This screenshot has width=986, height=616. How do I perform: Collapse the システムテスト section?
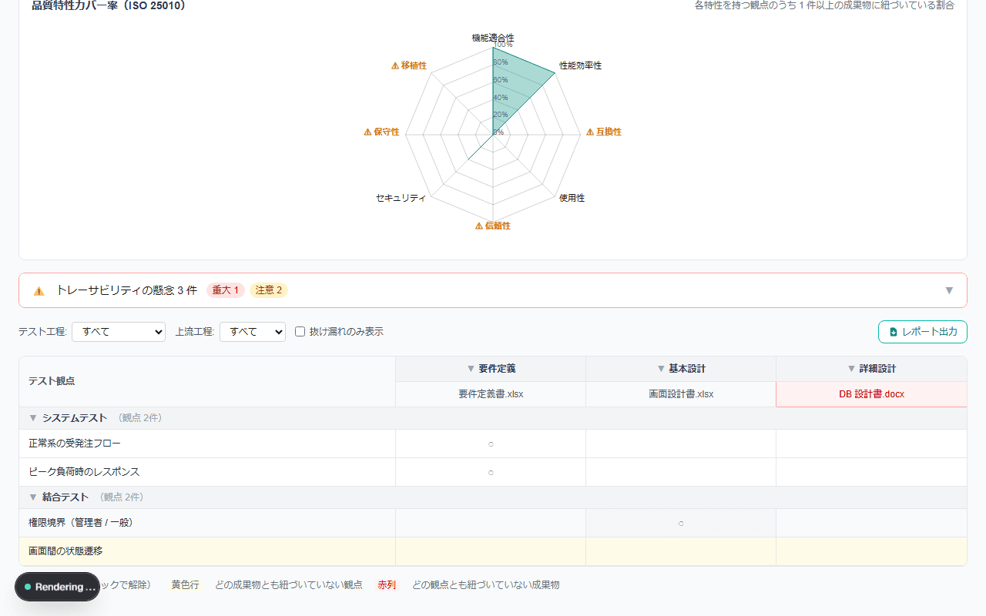click(x=32, y=417)
